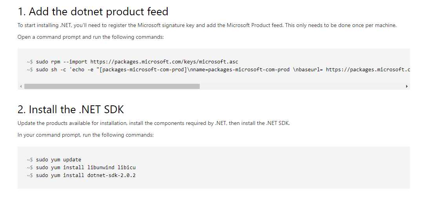434x197 pixels.
Task: Click the "~$" prompt before sudo yum update
Action: click(x=30, y=160)
